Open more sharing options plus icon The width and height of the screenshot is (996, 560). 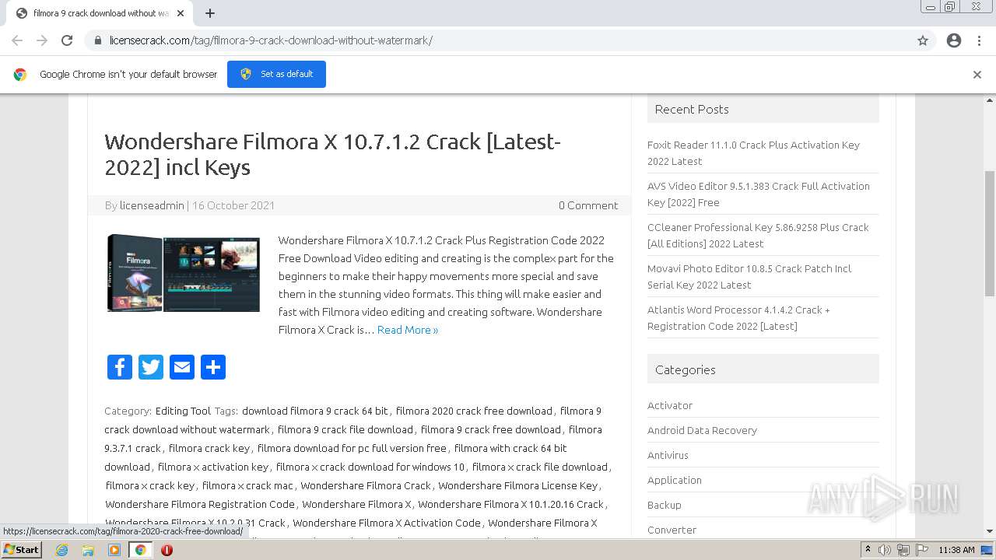[x=213, y=367]
